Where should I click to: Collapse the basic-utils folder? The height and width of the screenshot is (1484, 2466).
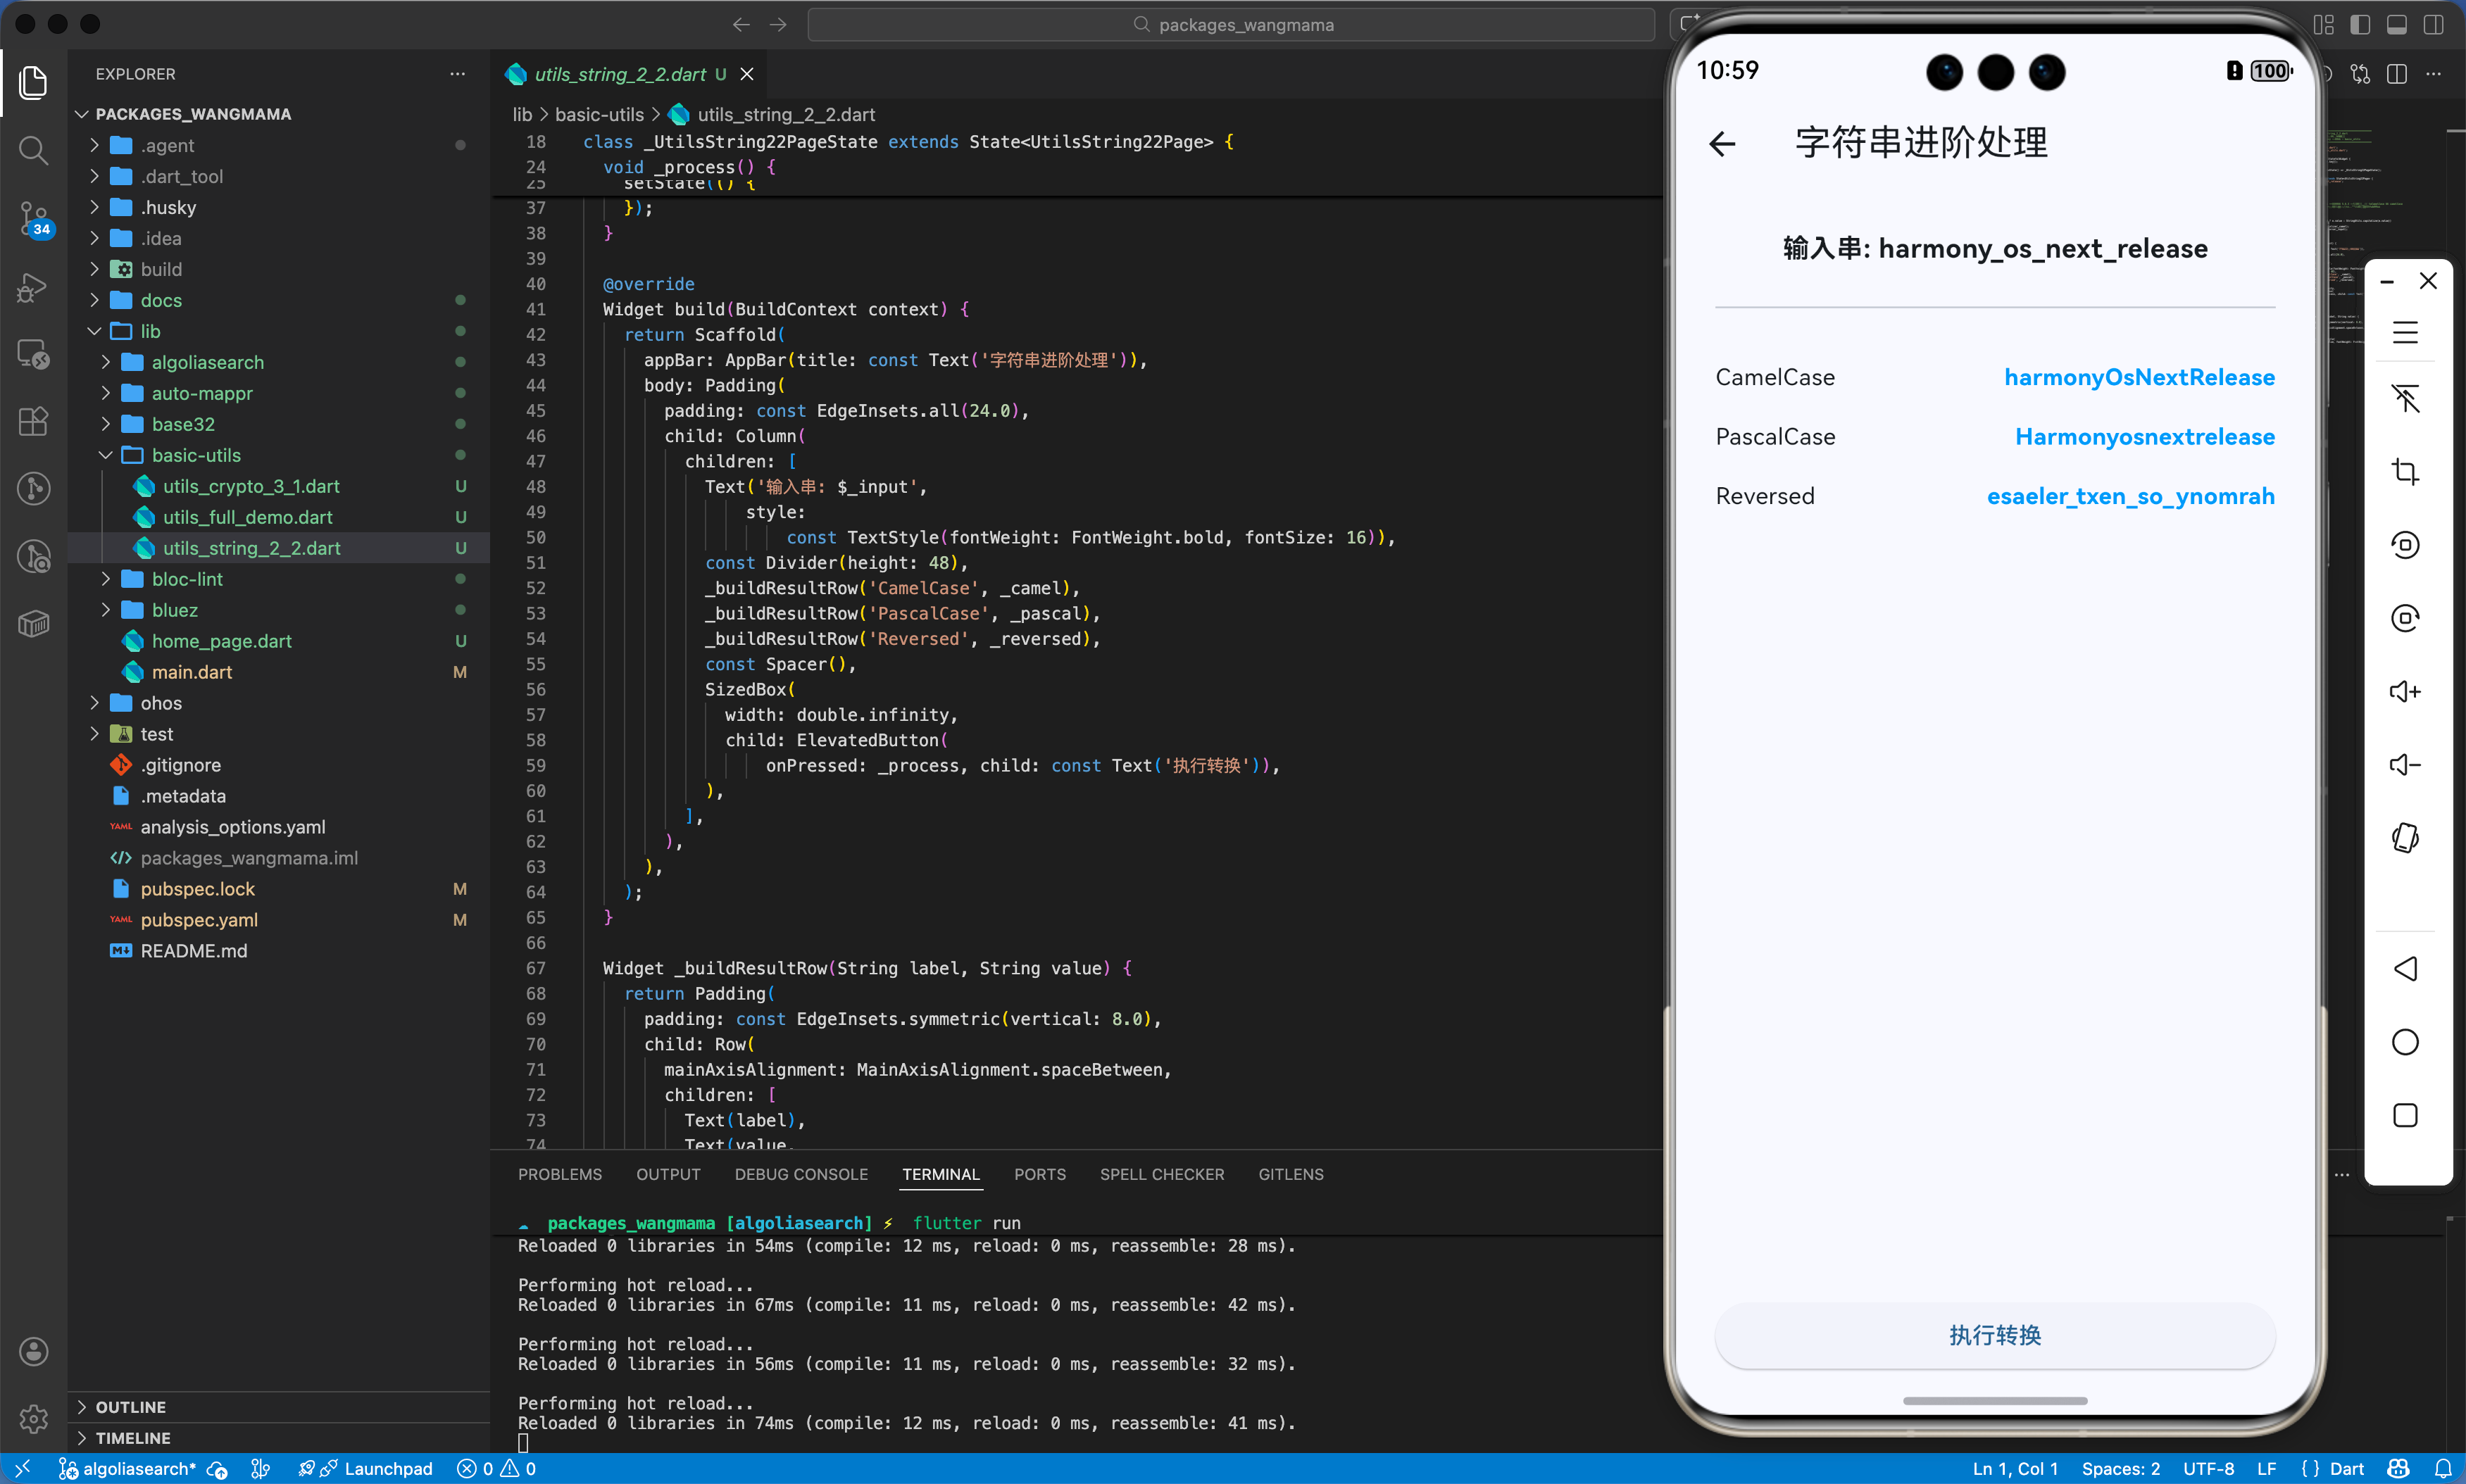[x=196, y=455]
